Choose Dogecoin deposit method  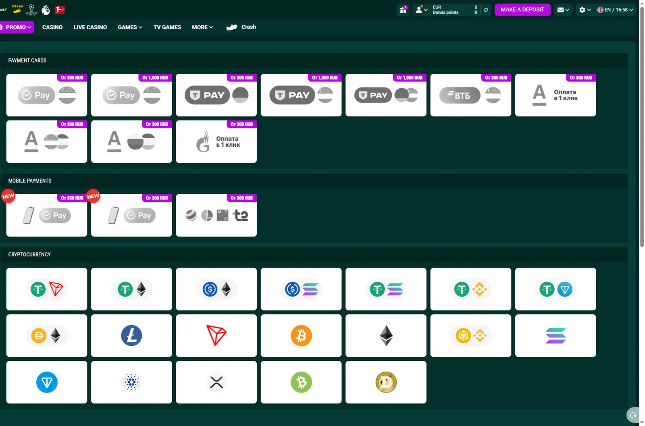pos(386,382)
